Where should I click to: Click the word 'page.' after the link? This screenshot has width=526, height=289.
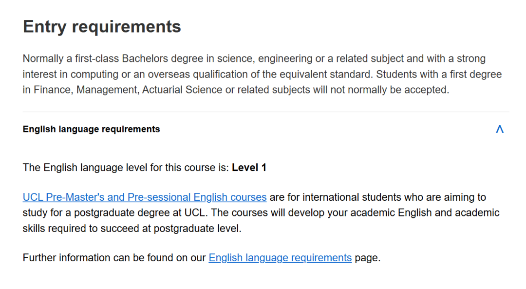click(367, 258)
